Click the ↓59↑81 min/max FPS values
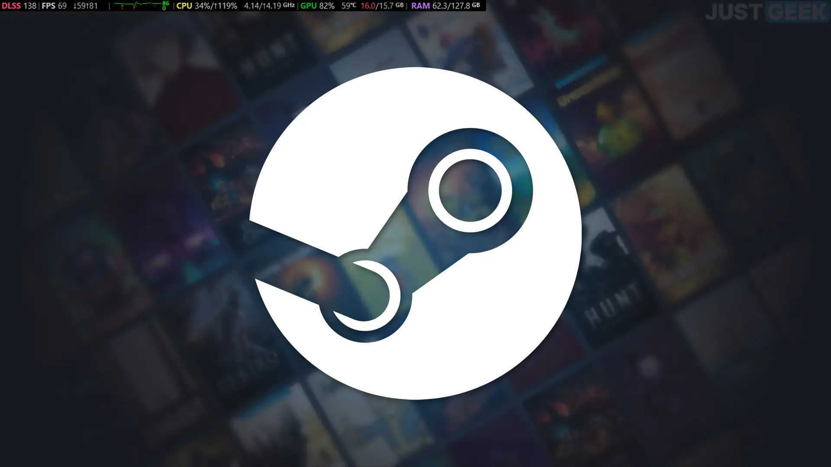 pyautogui.click(x=85, y=6)
